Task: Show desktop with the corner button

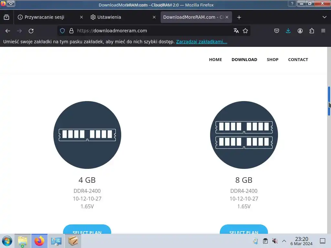Action: click(x=323, y=241)
